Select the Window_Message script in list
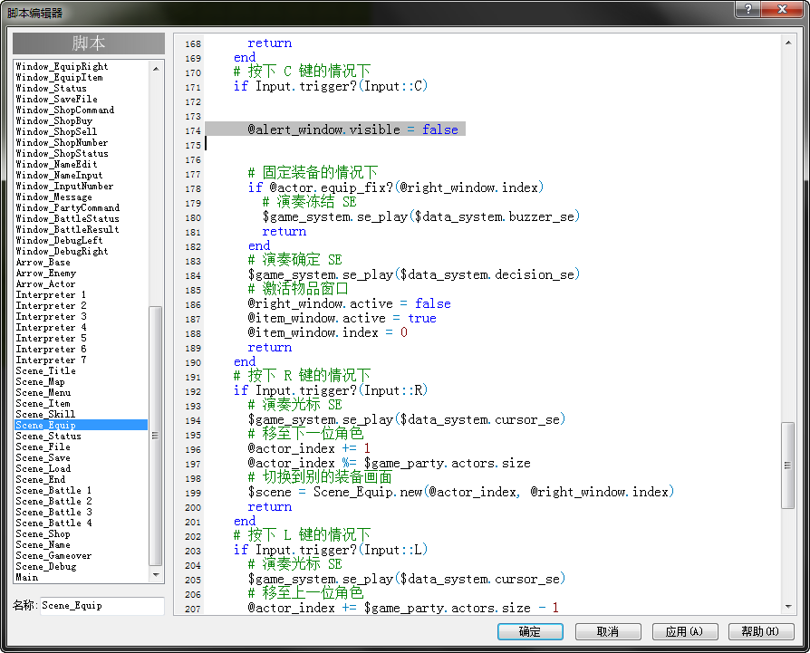The height and width of the screenshot is (653, 810). pos(53,197)
